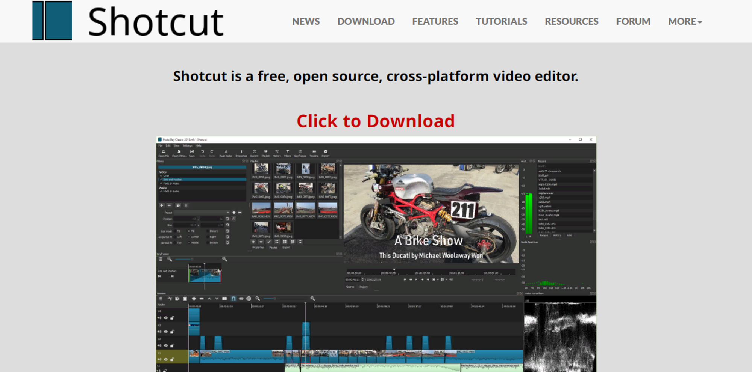Click Open File icon in Shotcut toolbar
The image size is (752, 372).
(x=164, y=153)
